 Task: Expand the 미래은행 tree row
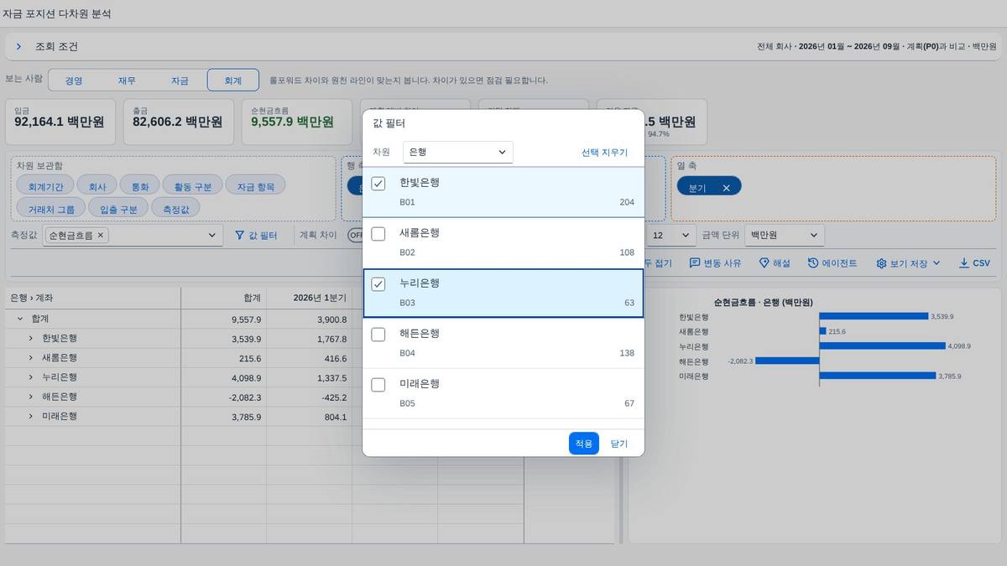pos(31,416)
